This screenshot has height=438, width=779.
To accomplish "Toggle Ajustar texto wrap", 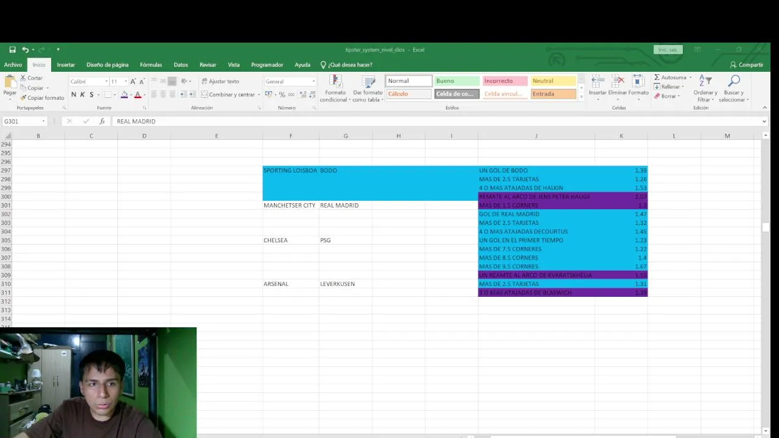I will coord(220,82).
